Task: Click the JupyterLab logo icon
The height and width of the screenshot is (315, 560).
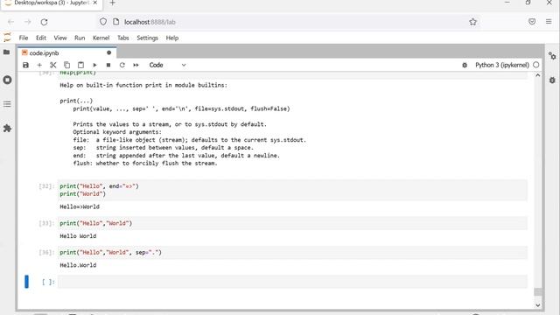Action: 7,37
